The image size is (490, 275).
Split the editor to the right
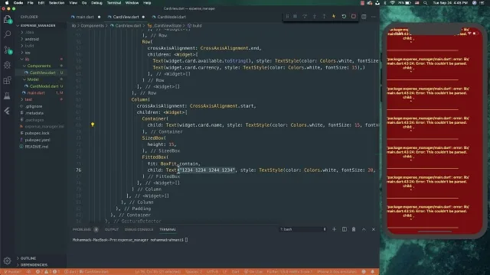point(364,17)
